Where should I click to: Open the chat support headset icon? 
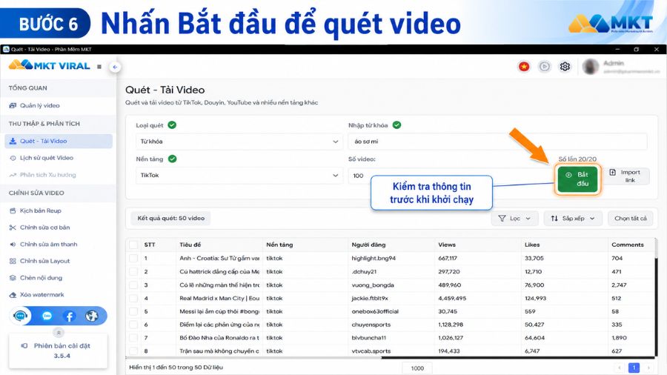click(x=21, y=316)
